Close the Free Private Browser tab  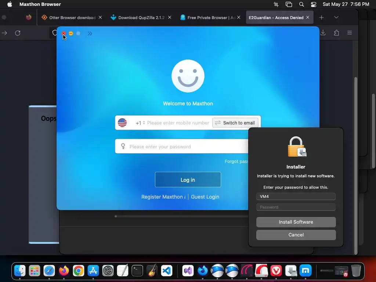point(239,17)
